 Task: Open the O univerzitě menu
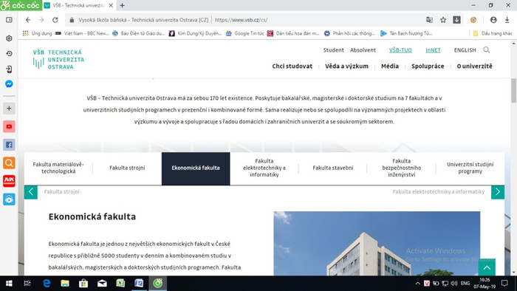pyautogui.click(x=474, y=66)
